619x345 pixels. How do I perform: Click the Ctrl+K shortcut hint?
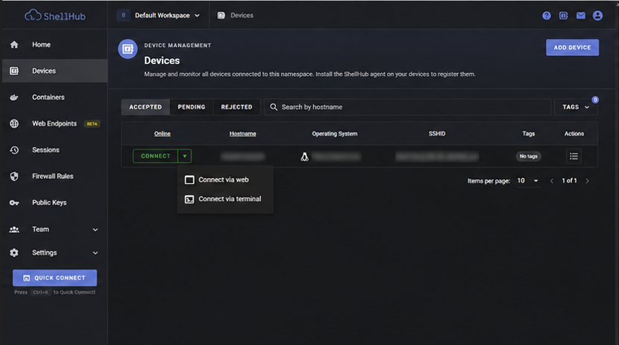[41, 292]
